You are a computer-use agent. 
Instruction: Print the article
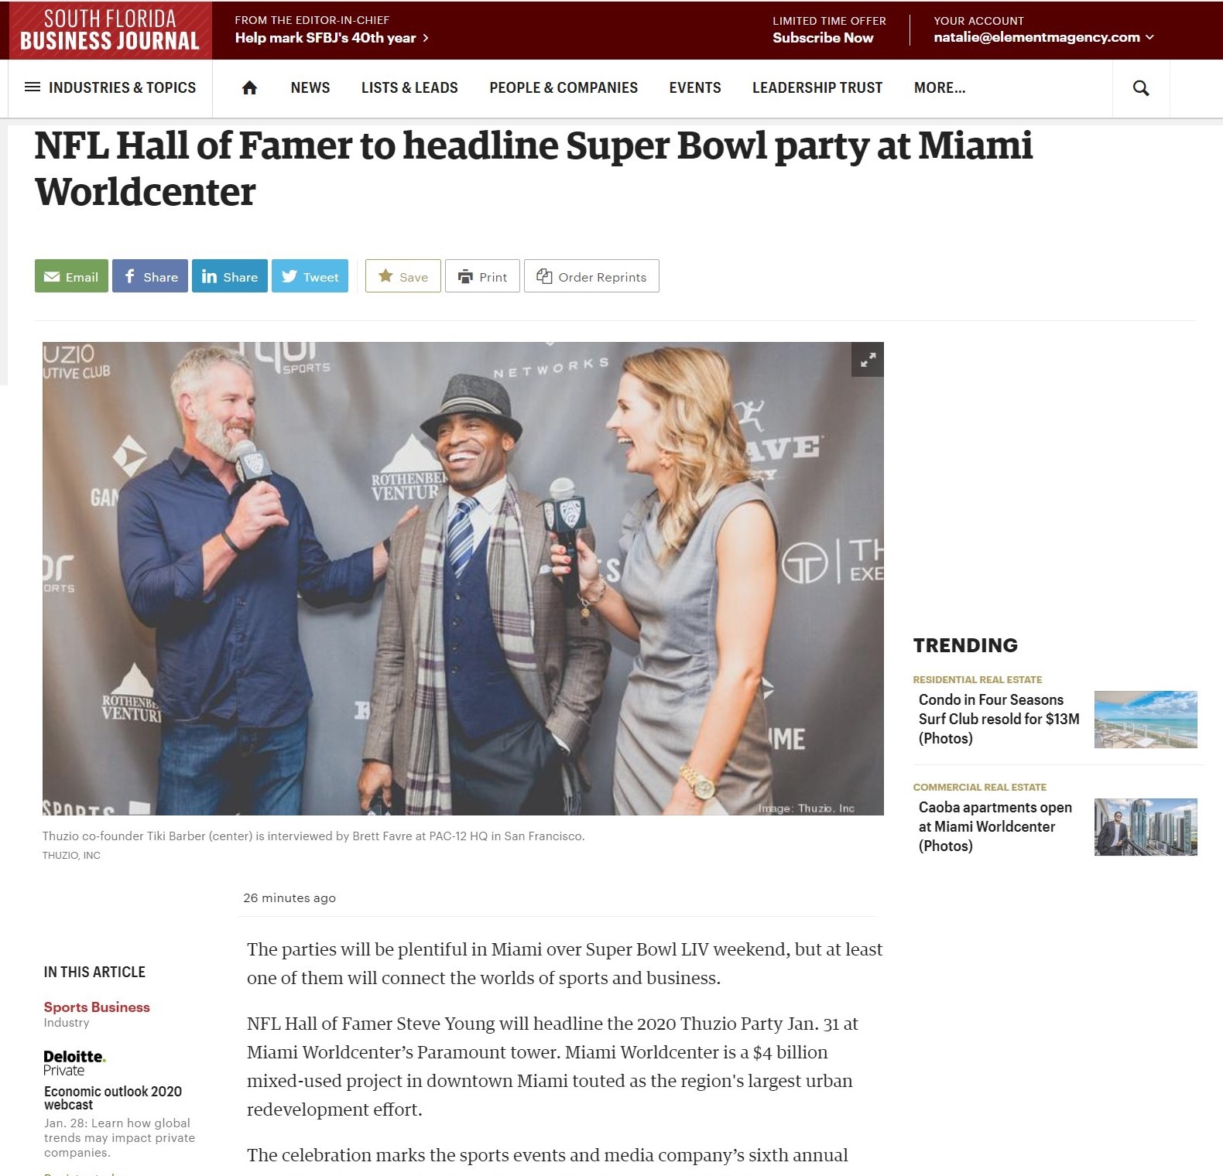pyautogui.click(x=482, y=276)
